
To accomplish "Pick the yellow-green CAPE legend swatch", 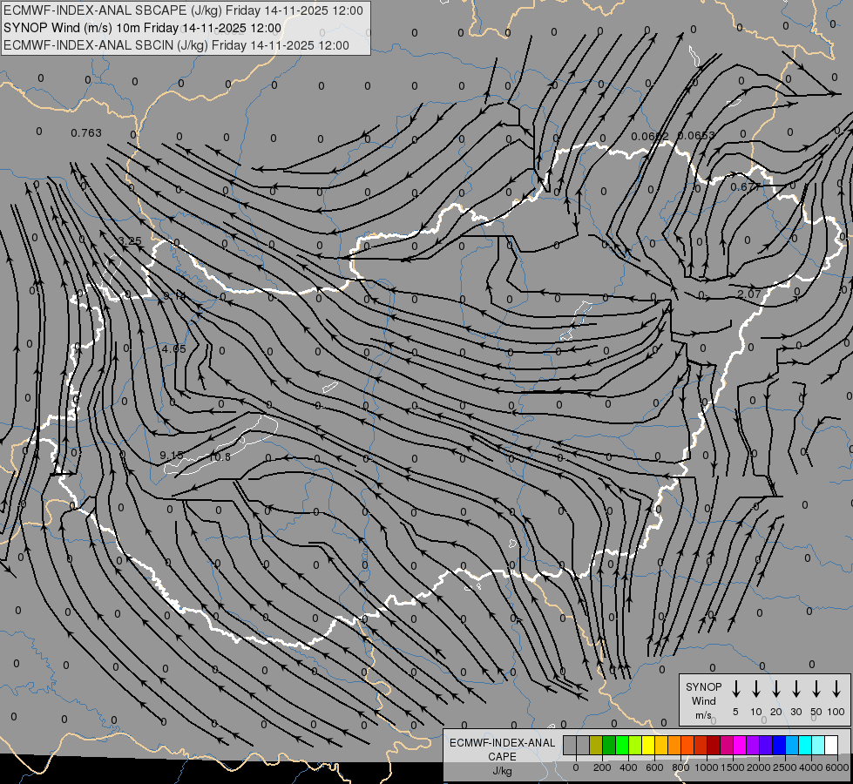I will pyautogui.click(x=635, y=745).
